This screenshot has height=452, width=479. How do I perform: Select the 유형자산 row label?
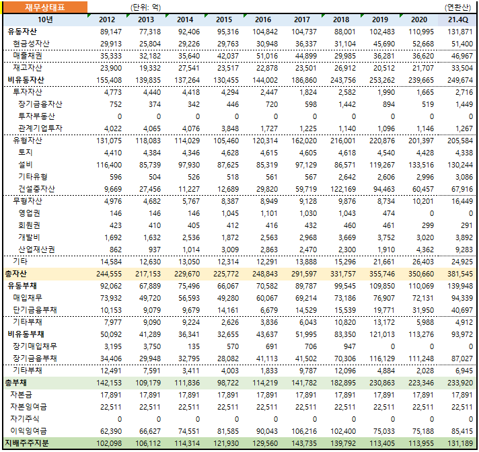point(28,141)
